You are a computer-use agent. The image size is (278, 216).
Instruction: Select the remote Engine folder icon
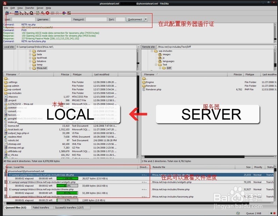tap(144, 82)
